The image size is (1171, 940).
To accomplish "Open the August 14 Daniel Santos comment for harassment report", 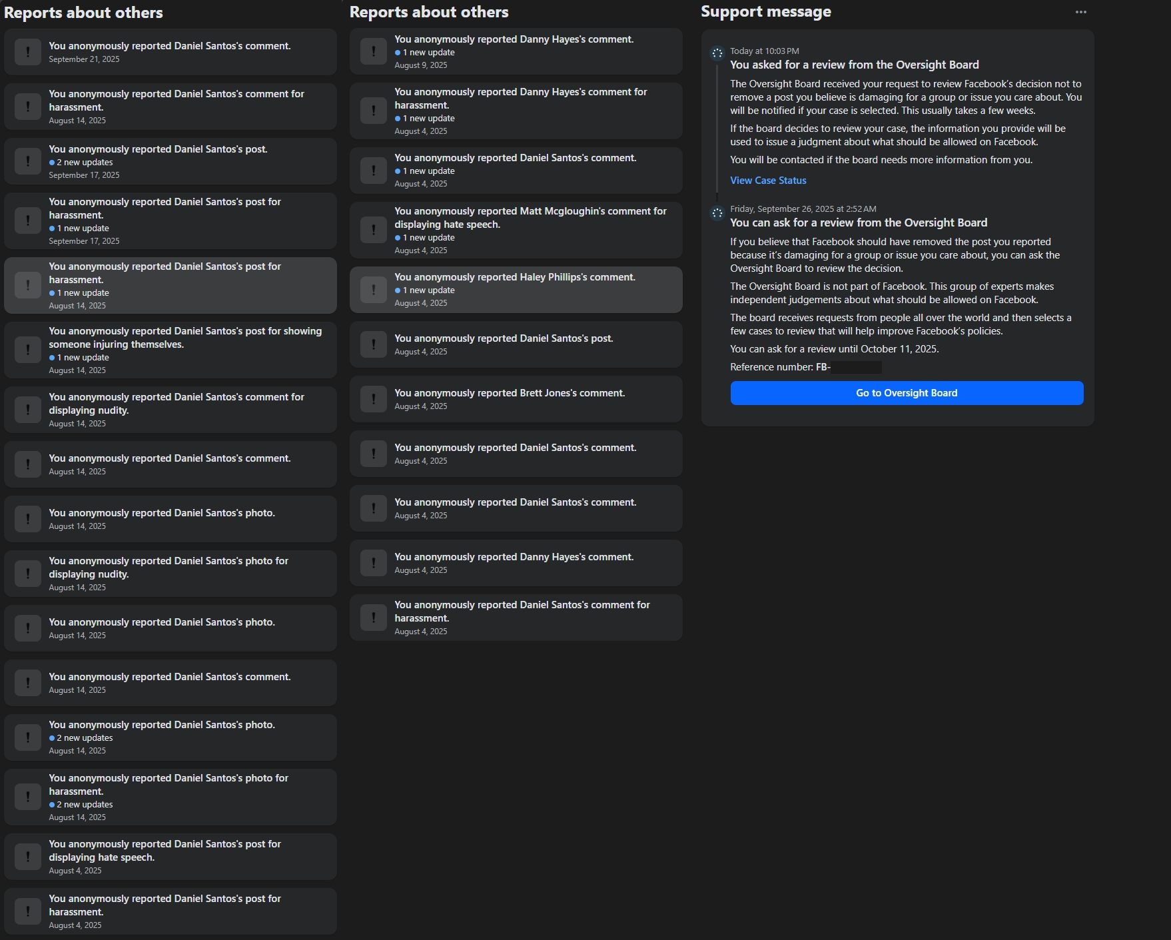I will pos(171,107).
